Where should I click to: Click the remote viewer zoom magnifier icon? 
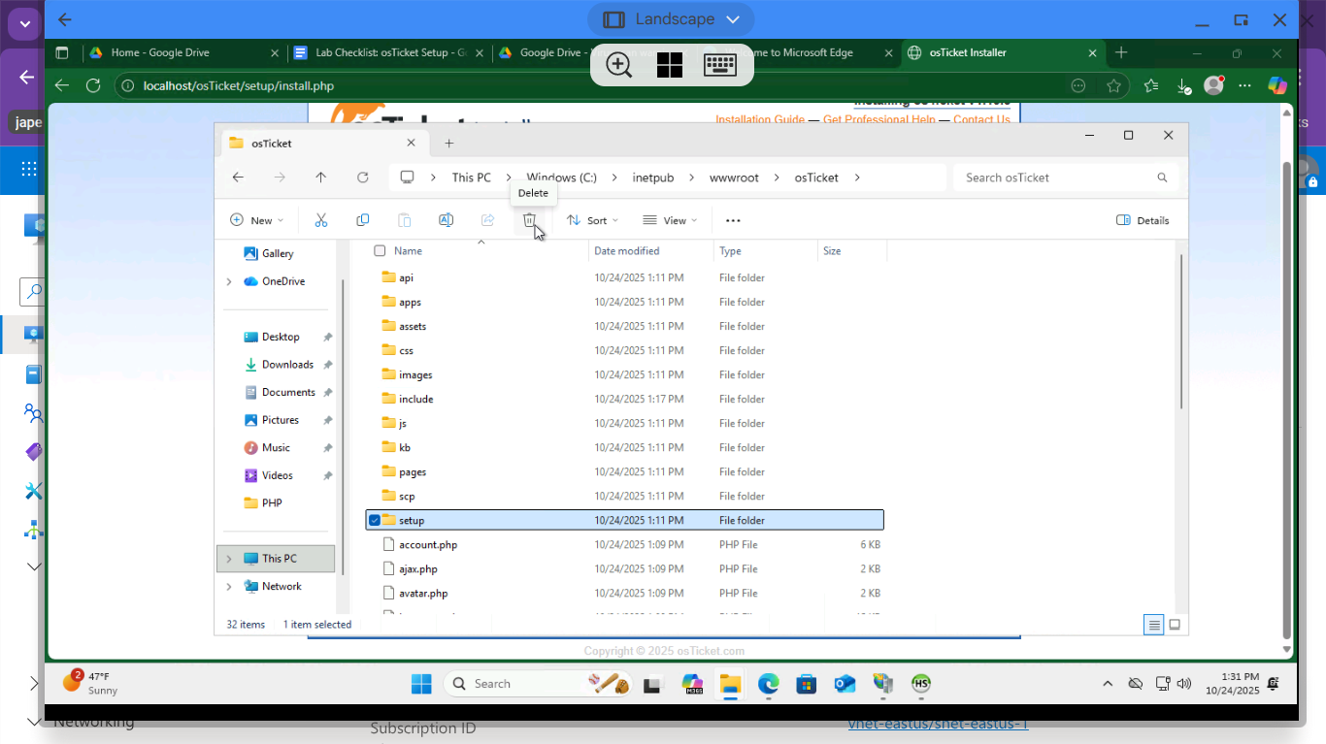coord(619,65)
